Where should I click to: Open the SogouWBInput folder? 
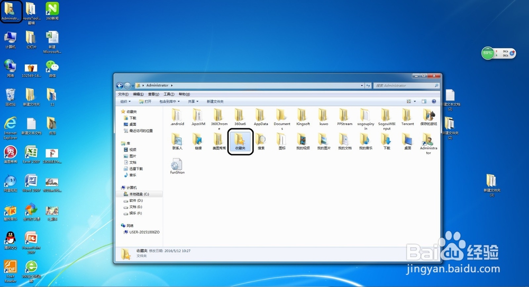coord(386,119)
